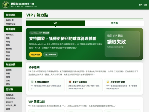Click the 不提升比賽勝率 principle card
Viewport: 149px width, 112px height.
(x=84, y=85)
